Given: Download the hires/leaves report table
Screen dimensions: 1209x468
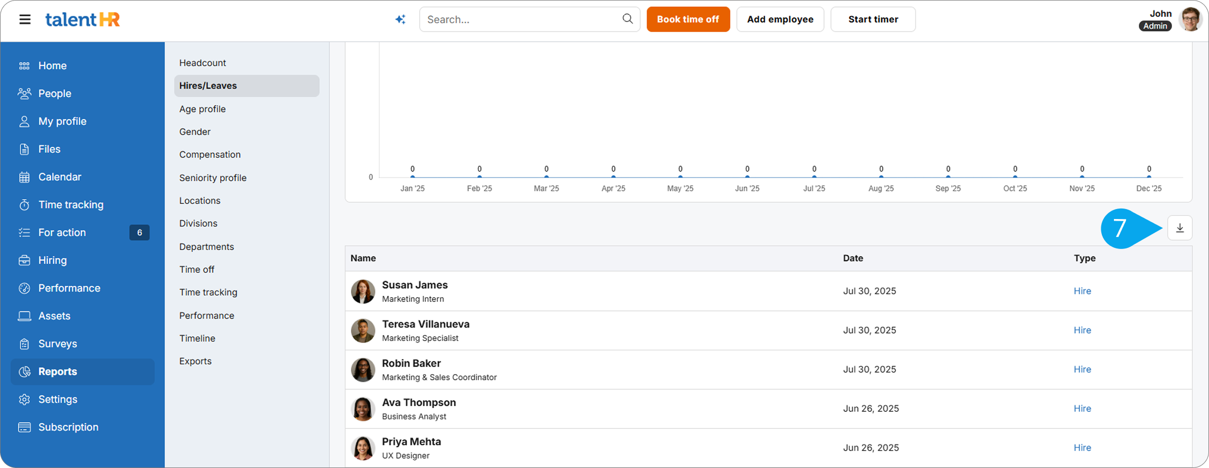Looking at the screenshot, I should pyautogui.click(x=1180, y=228).
